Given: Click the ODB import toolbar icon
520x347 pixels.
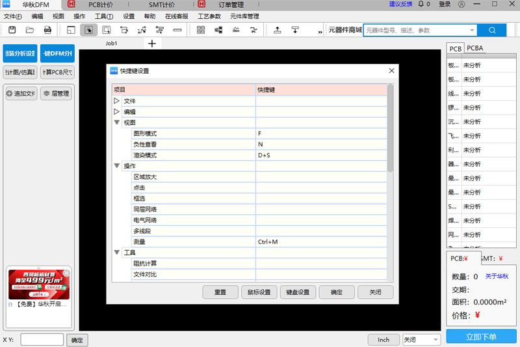Looking at the screenshot, I should point(47,30).
